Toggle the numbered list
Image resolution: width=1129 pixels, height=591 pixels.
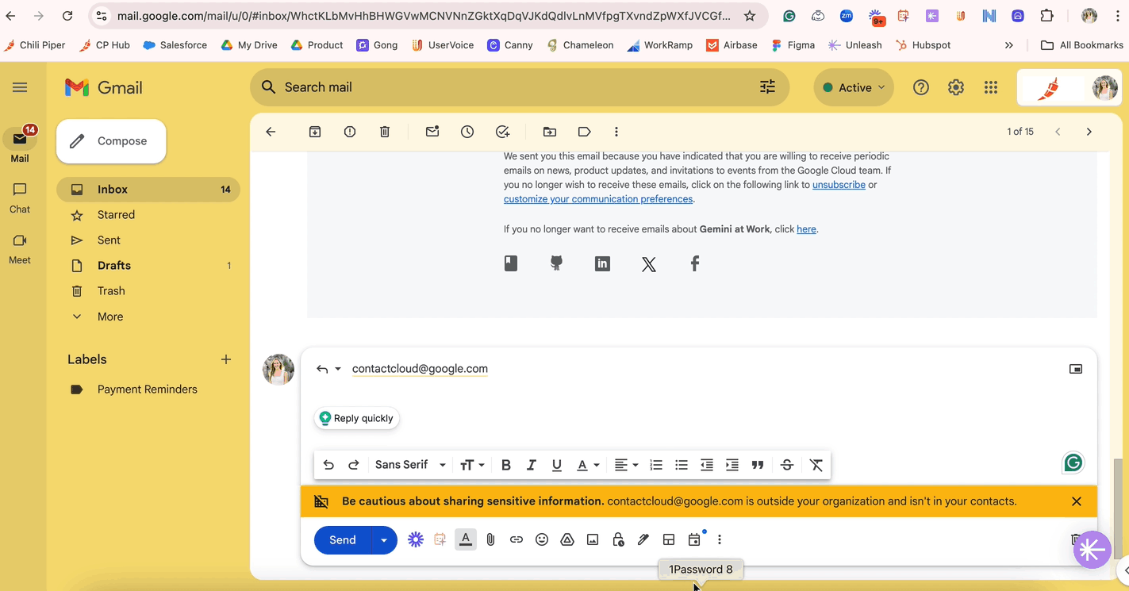pyautogui.click(x=656, y=465)
